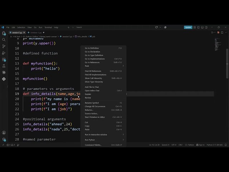Select Go to Definition in context menu

pos(103,48)
